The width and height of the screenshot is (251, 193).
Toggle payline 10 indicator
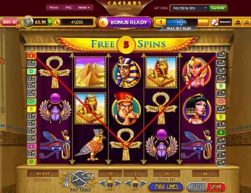coord(31,101)
